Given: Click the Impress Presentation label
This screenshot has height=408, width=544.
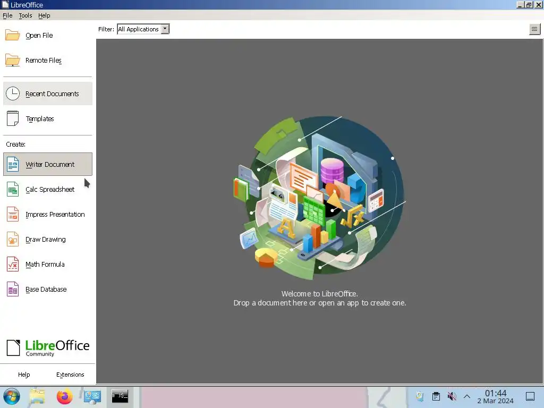Looking at the screenshot, I should coord(55,215).
